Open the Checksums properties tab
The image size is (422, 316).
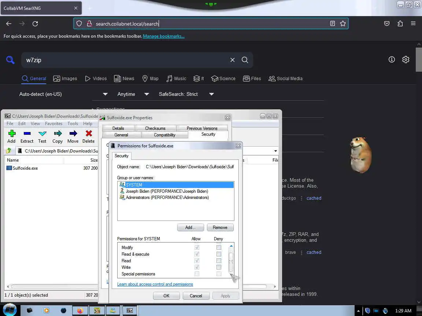[155, 128]
